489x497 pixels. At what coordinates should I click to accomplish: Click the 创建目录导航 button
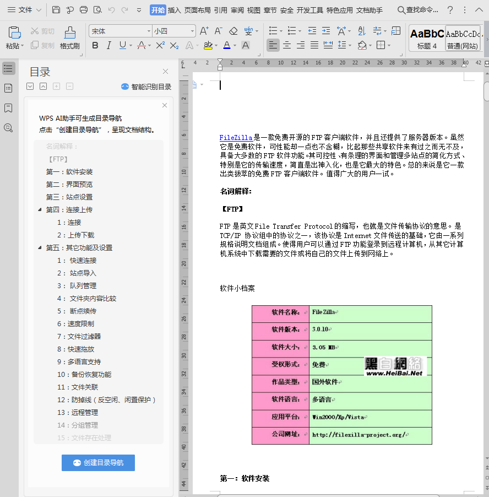click(98, 463)
